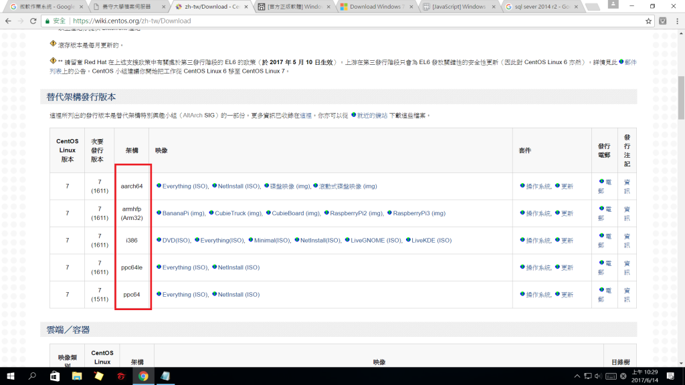Open the volume control in tray
Image resolution: width=685 pixels, height=385 pixels.
click(598, 376)
